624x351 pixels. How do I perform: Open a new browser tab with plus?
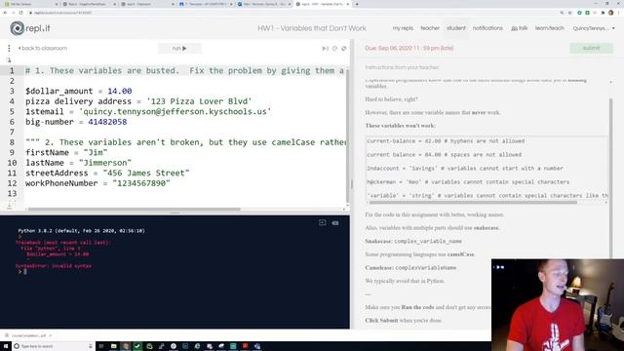pyautogui.click(x=357, y=4)
